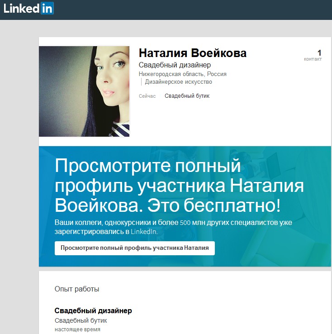332x334 pixels.
Task: Click 'настоящее время' date text
Action: coord(77,329)
